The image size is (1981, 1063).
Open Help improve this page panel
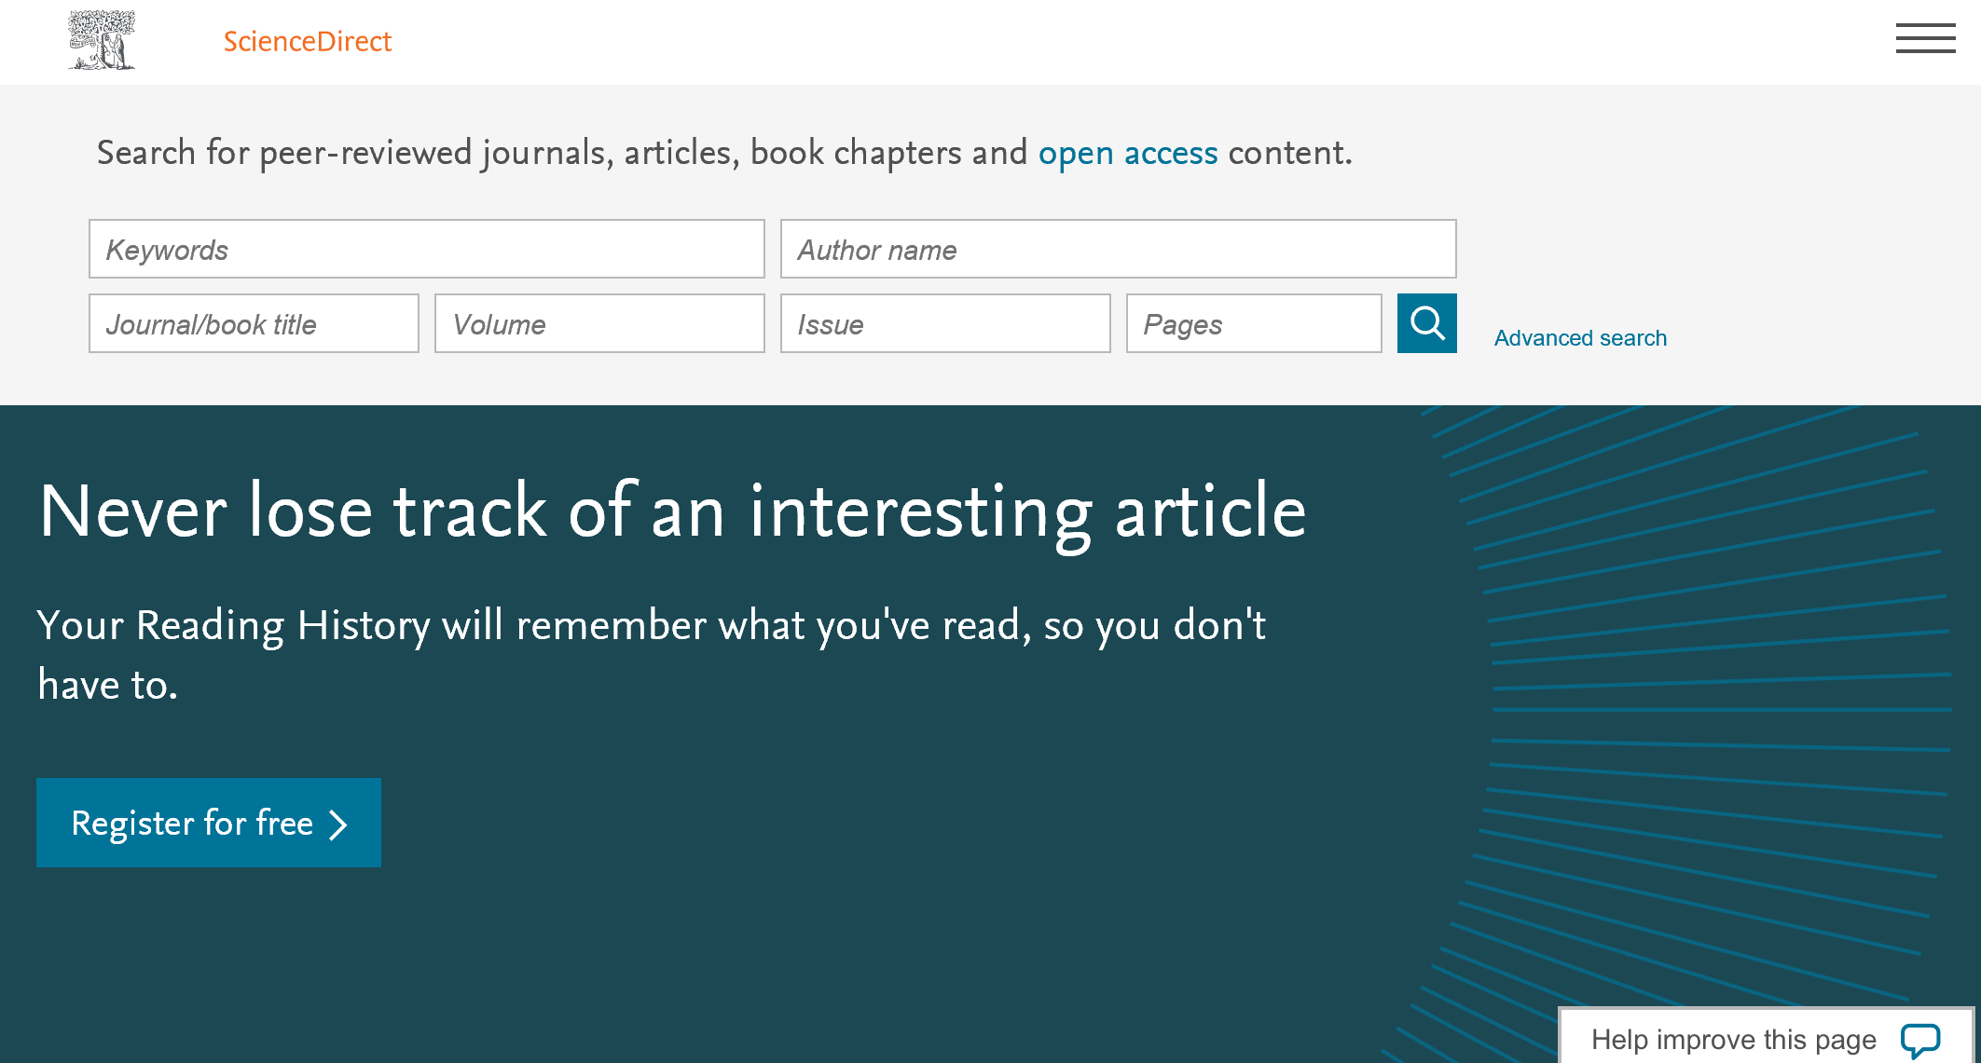(1767, 1036)
